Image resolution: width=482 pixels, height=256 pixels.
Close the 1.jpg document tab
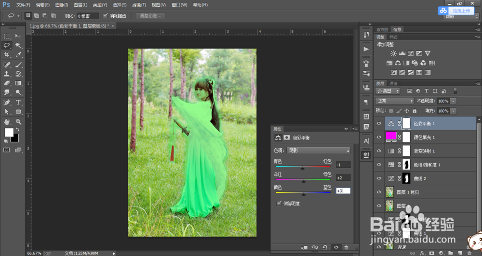(x=113, y=26)
